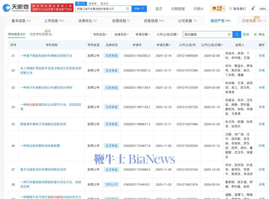269x199 pixels.
Task: Click 详情 for row 25
Action: (261, 124)
